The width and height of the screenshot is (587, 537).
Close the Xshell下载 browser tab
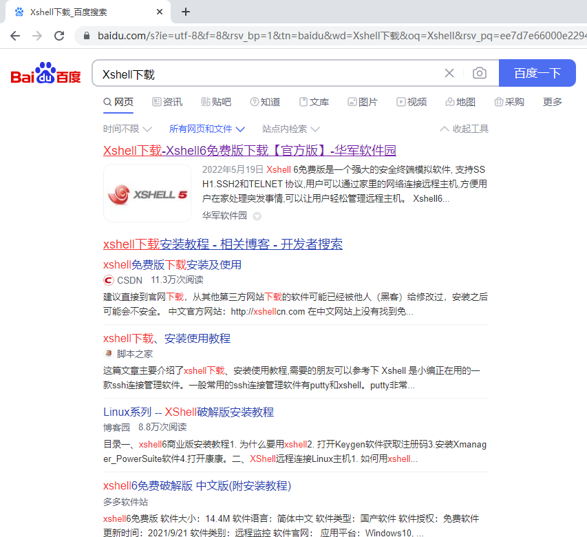click(160, 12)
